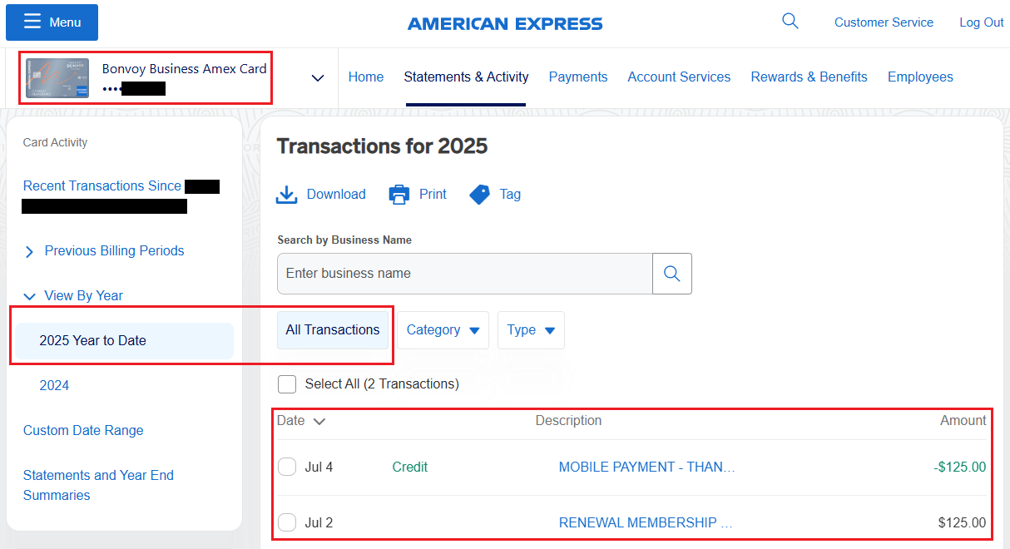Collapse View By Year chevron
Image resolution: width=1010 pixels, height=549 pixels.
30,296
